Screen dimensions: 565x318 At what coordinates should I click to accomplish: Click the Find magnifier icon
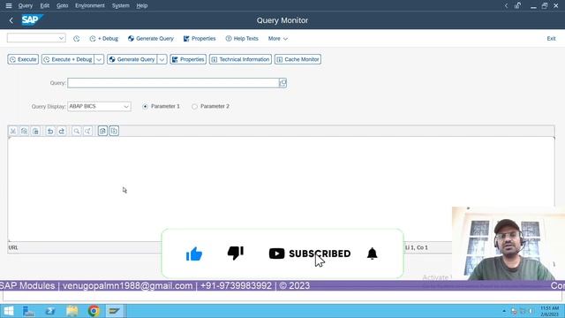(x=77, y=132)
